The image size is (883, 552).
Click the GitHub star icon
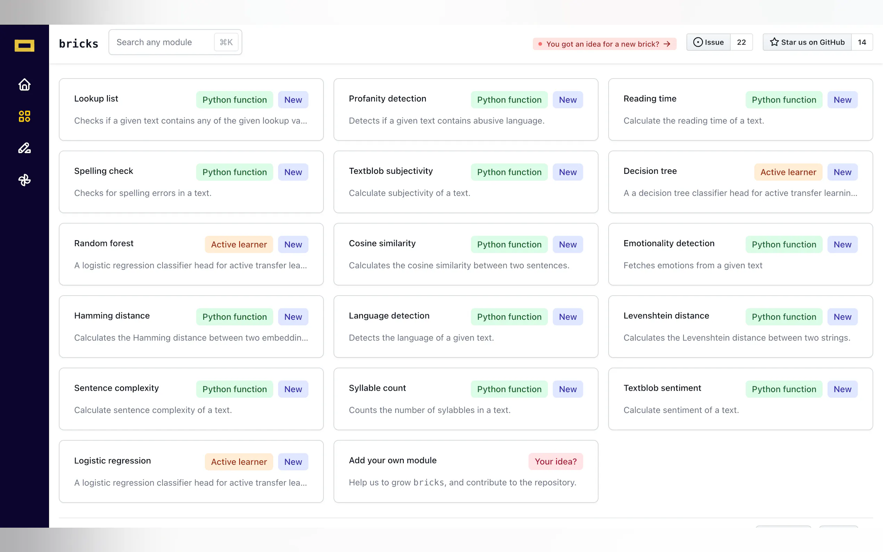[x=774, y=42]
